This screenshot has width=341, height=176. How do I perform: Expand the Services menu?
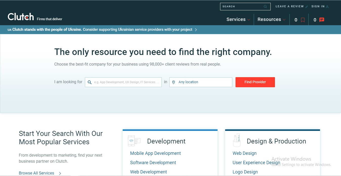point(238,19)
